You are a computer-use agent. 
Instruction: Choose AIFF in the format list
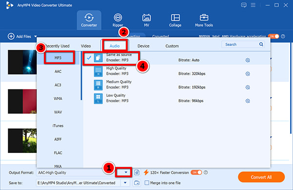[x=58, y=139]
